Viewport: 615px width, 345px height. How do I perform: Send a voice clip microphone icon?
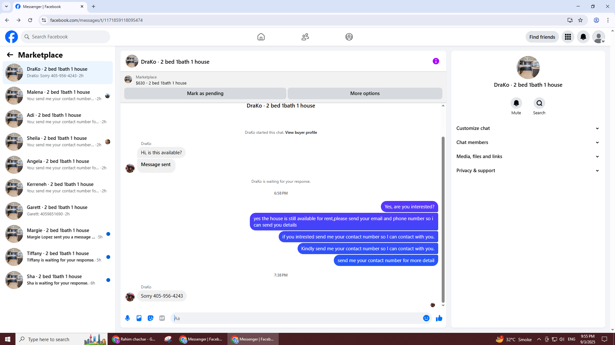point(127,318)
